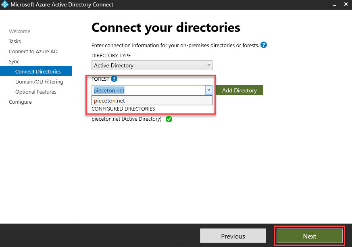The height and width of the screenshot is (247, 352).
Task: Click green checkmark next to pieceton.net (Active Directory)
Action: tap(169, 119)
